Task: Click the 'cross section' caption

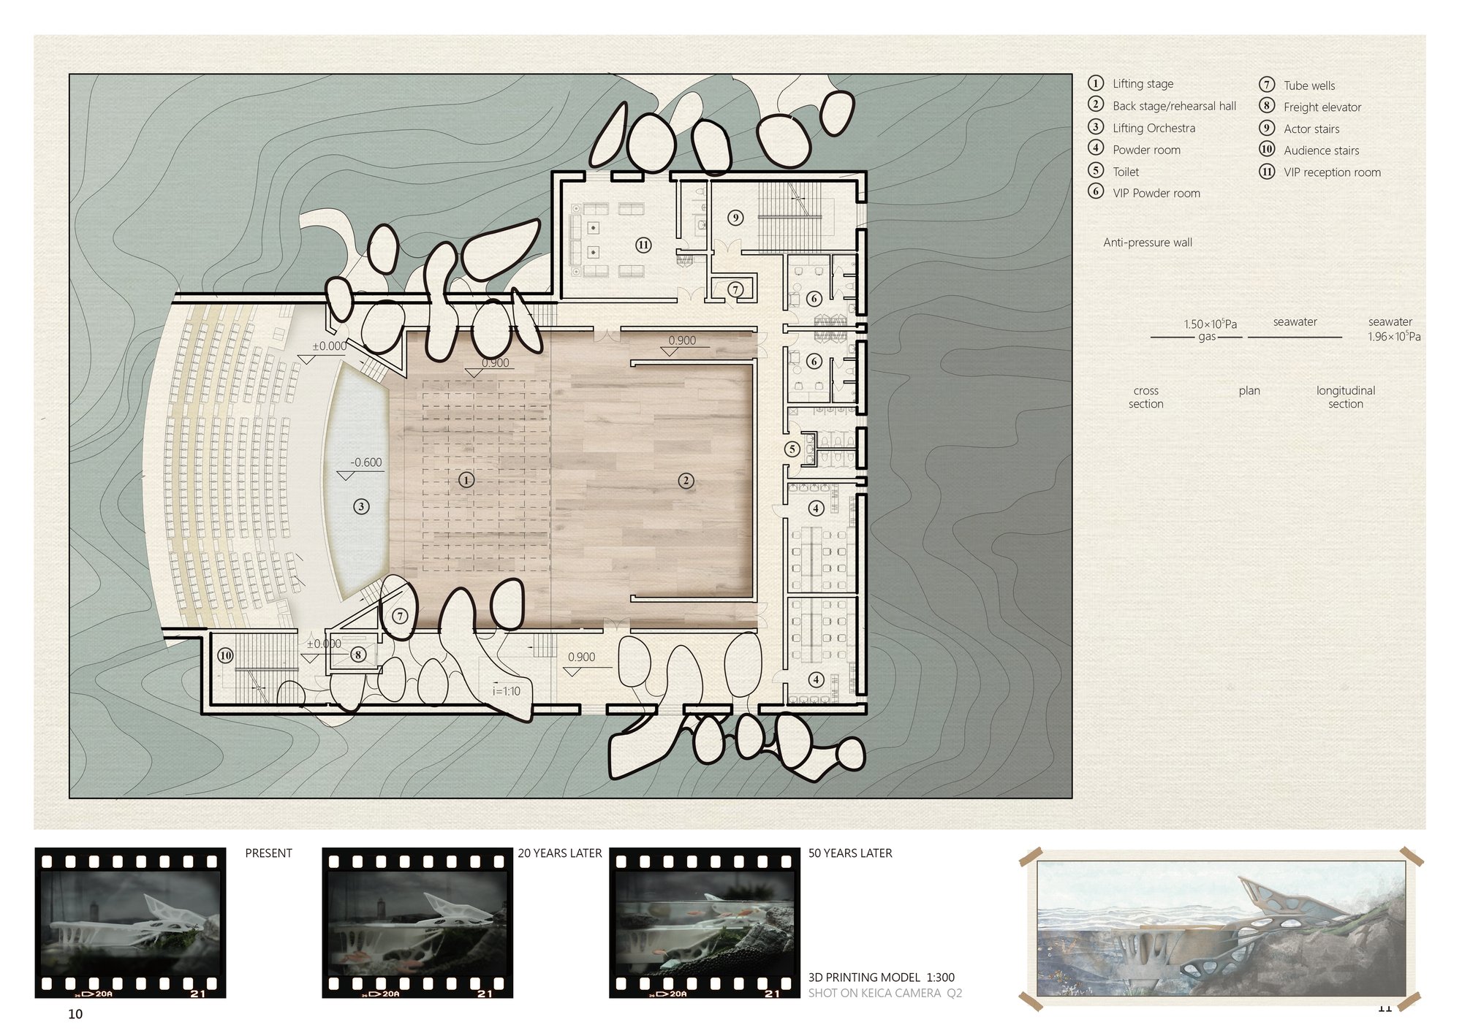Action: [1145, 397]
